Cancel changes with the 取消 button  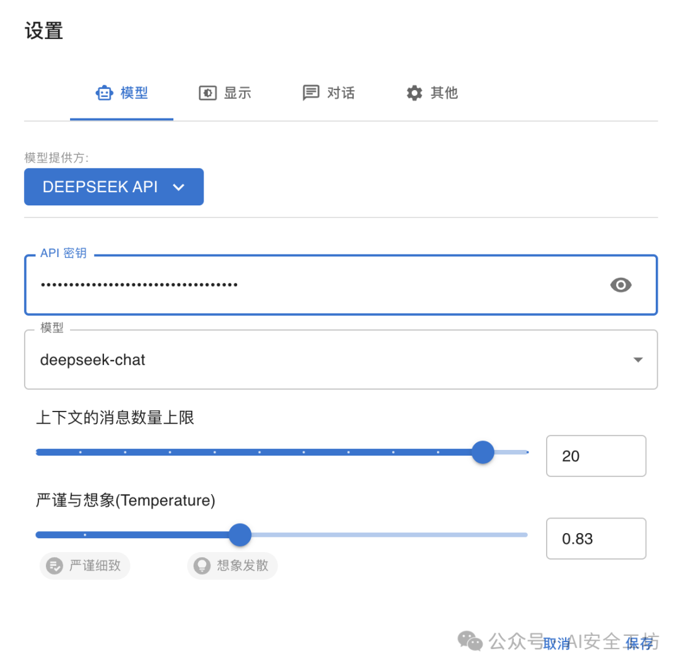(557, 643)
